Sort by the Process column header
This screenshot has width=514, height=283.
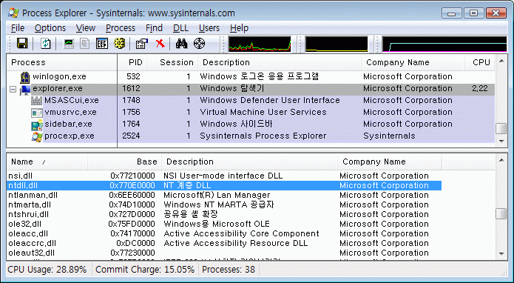[62, 62]
